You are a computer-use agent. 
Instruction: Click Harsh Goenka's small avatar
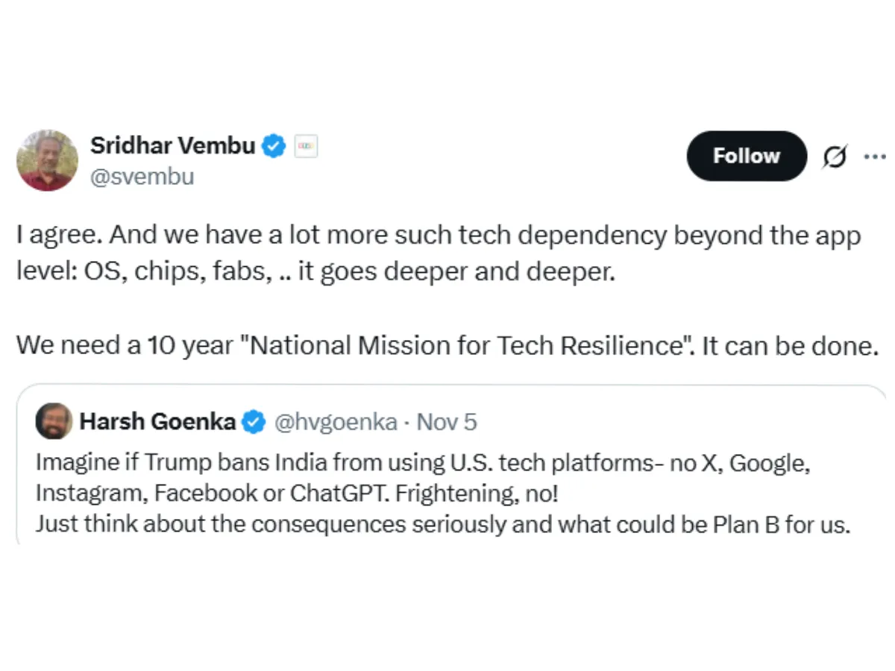54,422
